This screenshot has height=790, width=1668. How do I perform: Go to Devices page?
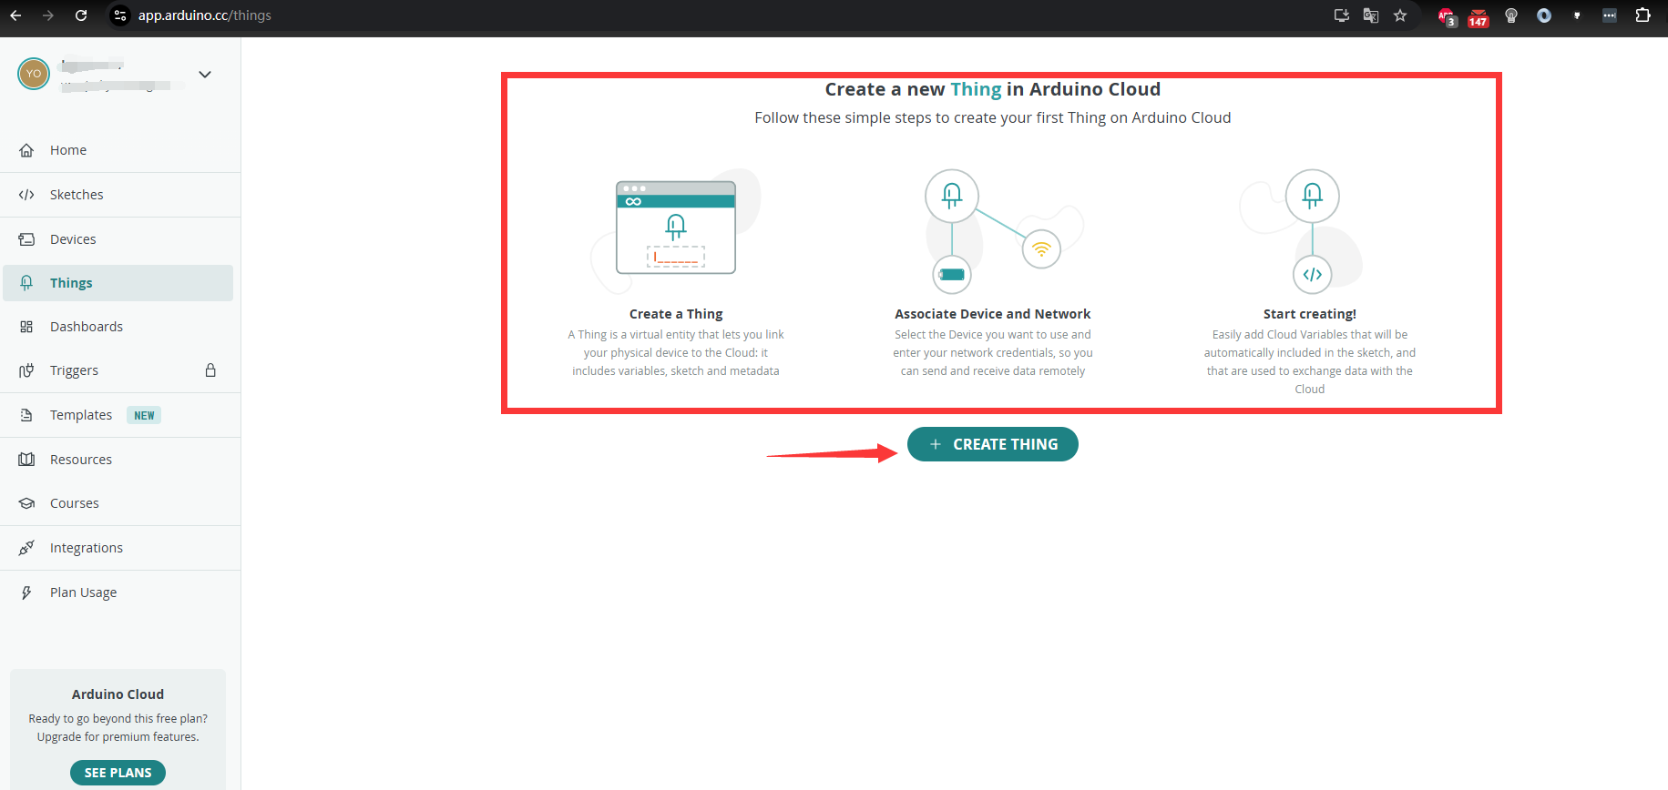(x=118, y=239)
